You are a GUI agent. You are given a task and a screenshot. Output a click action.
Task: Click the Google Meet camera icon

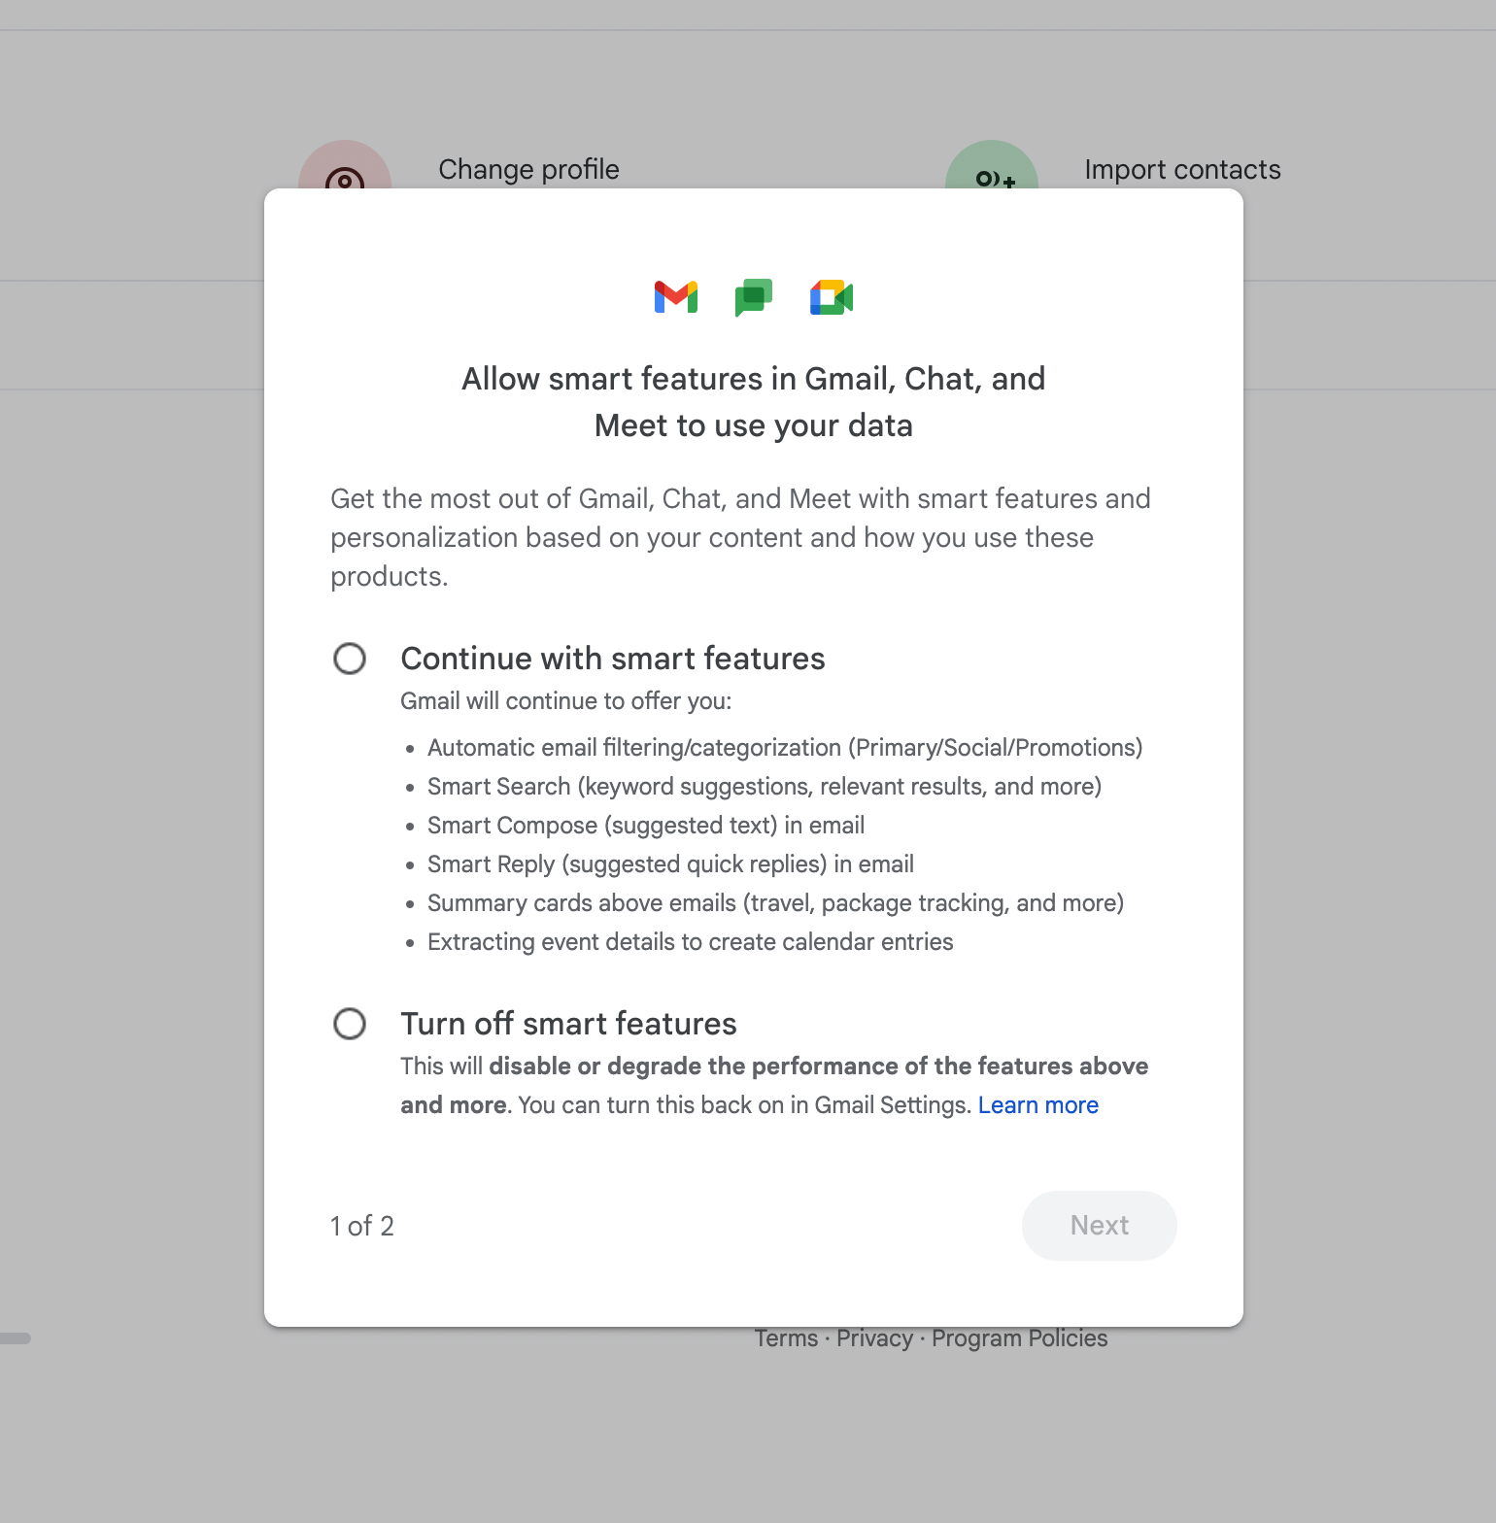tap(832, 297)
